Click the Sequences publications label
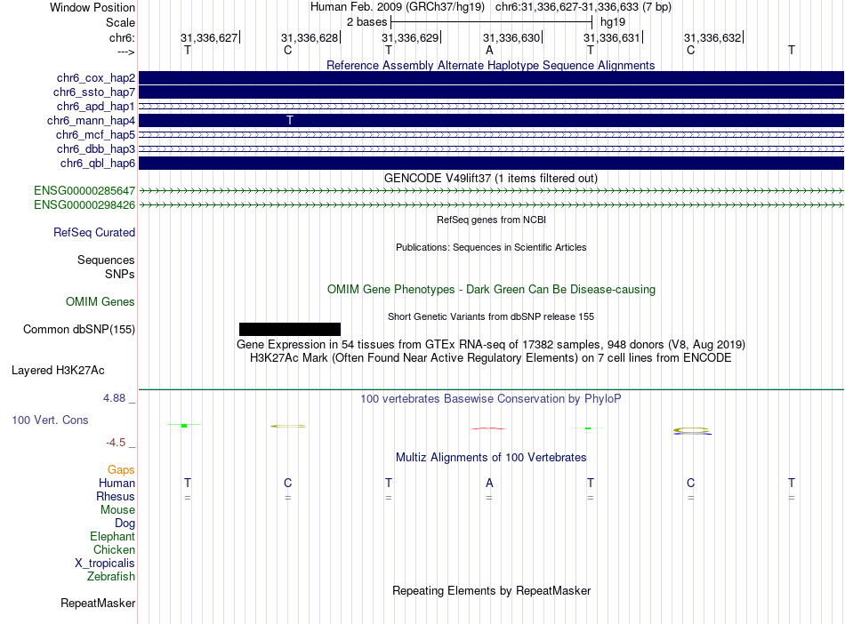845x624 pixels. (106, 260)
